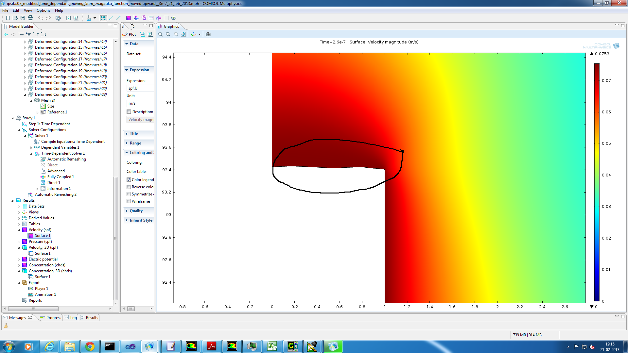This screenshot has width=628, height=353.
Task: Open the Options menu
Action: pyautogui.click(x=43, y=10)
